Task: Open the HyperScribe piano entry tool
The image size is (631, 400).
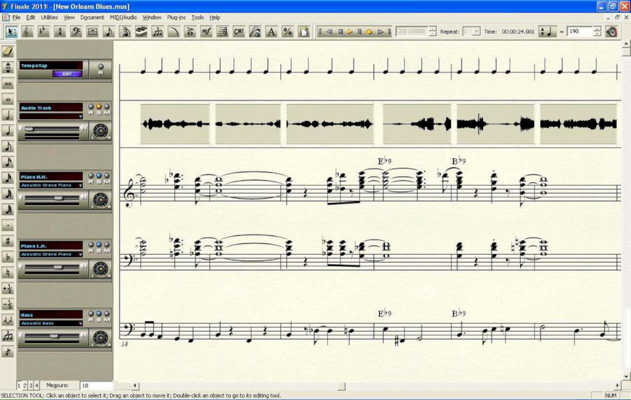Action: (x=140, y=31)
